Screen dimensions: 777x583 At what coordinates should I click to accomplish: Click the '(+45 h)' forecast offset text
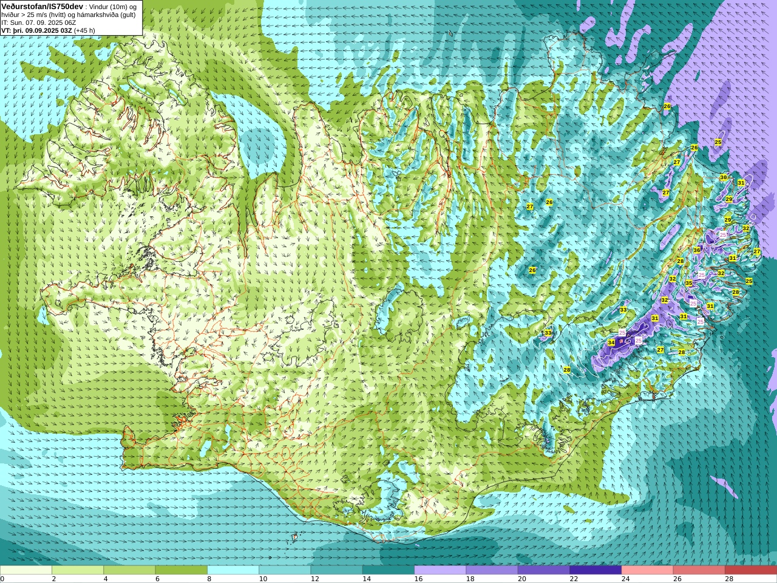click(x=84, y=30)
